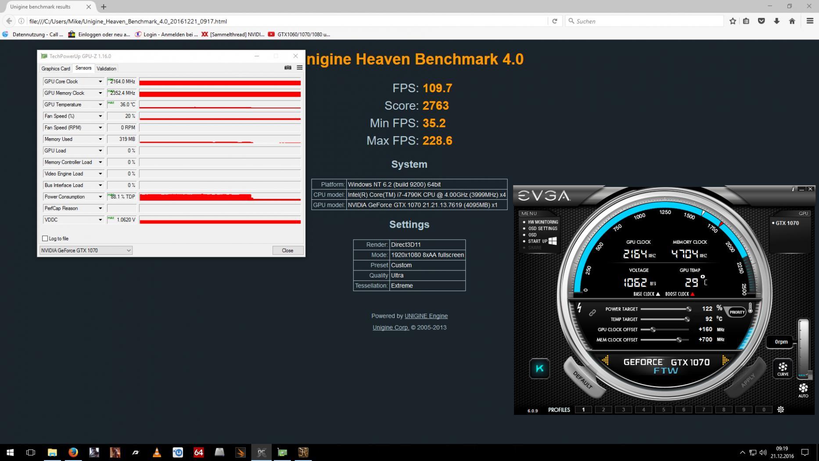
Task: Open the Firefox downloads arrow
Action: coord(777,21)
